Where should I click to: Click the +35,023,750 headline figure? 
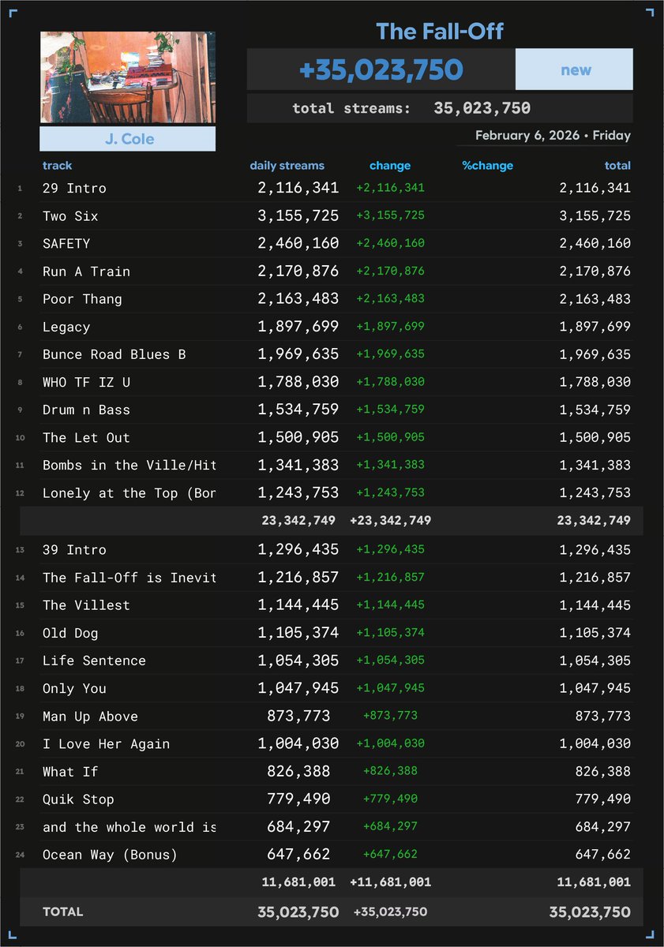381,69
